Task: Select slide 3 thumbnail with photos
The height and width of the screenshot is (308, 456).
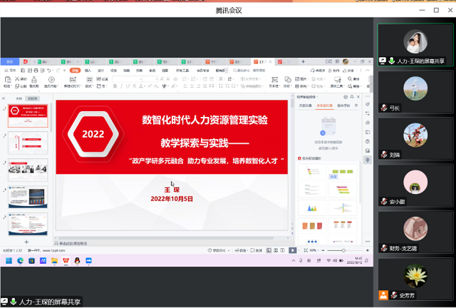Action: pyautogui.click(x=28, y=170)
